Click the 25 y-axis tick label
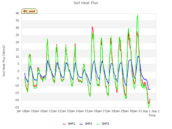Screen dimensions: 172x129 pyautogui.click(x=17, y=35)
